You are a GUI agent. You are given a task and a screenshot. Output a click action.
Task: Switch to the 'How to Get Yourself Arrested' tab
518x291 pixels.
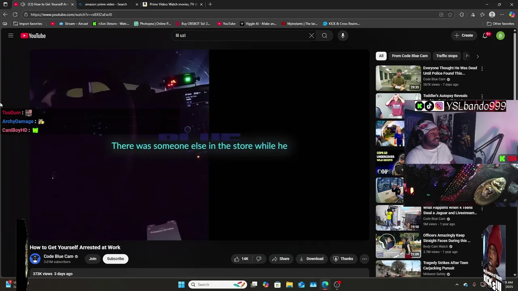pos(44,4)
